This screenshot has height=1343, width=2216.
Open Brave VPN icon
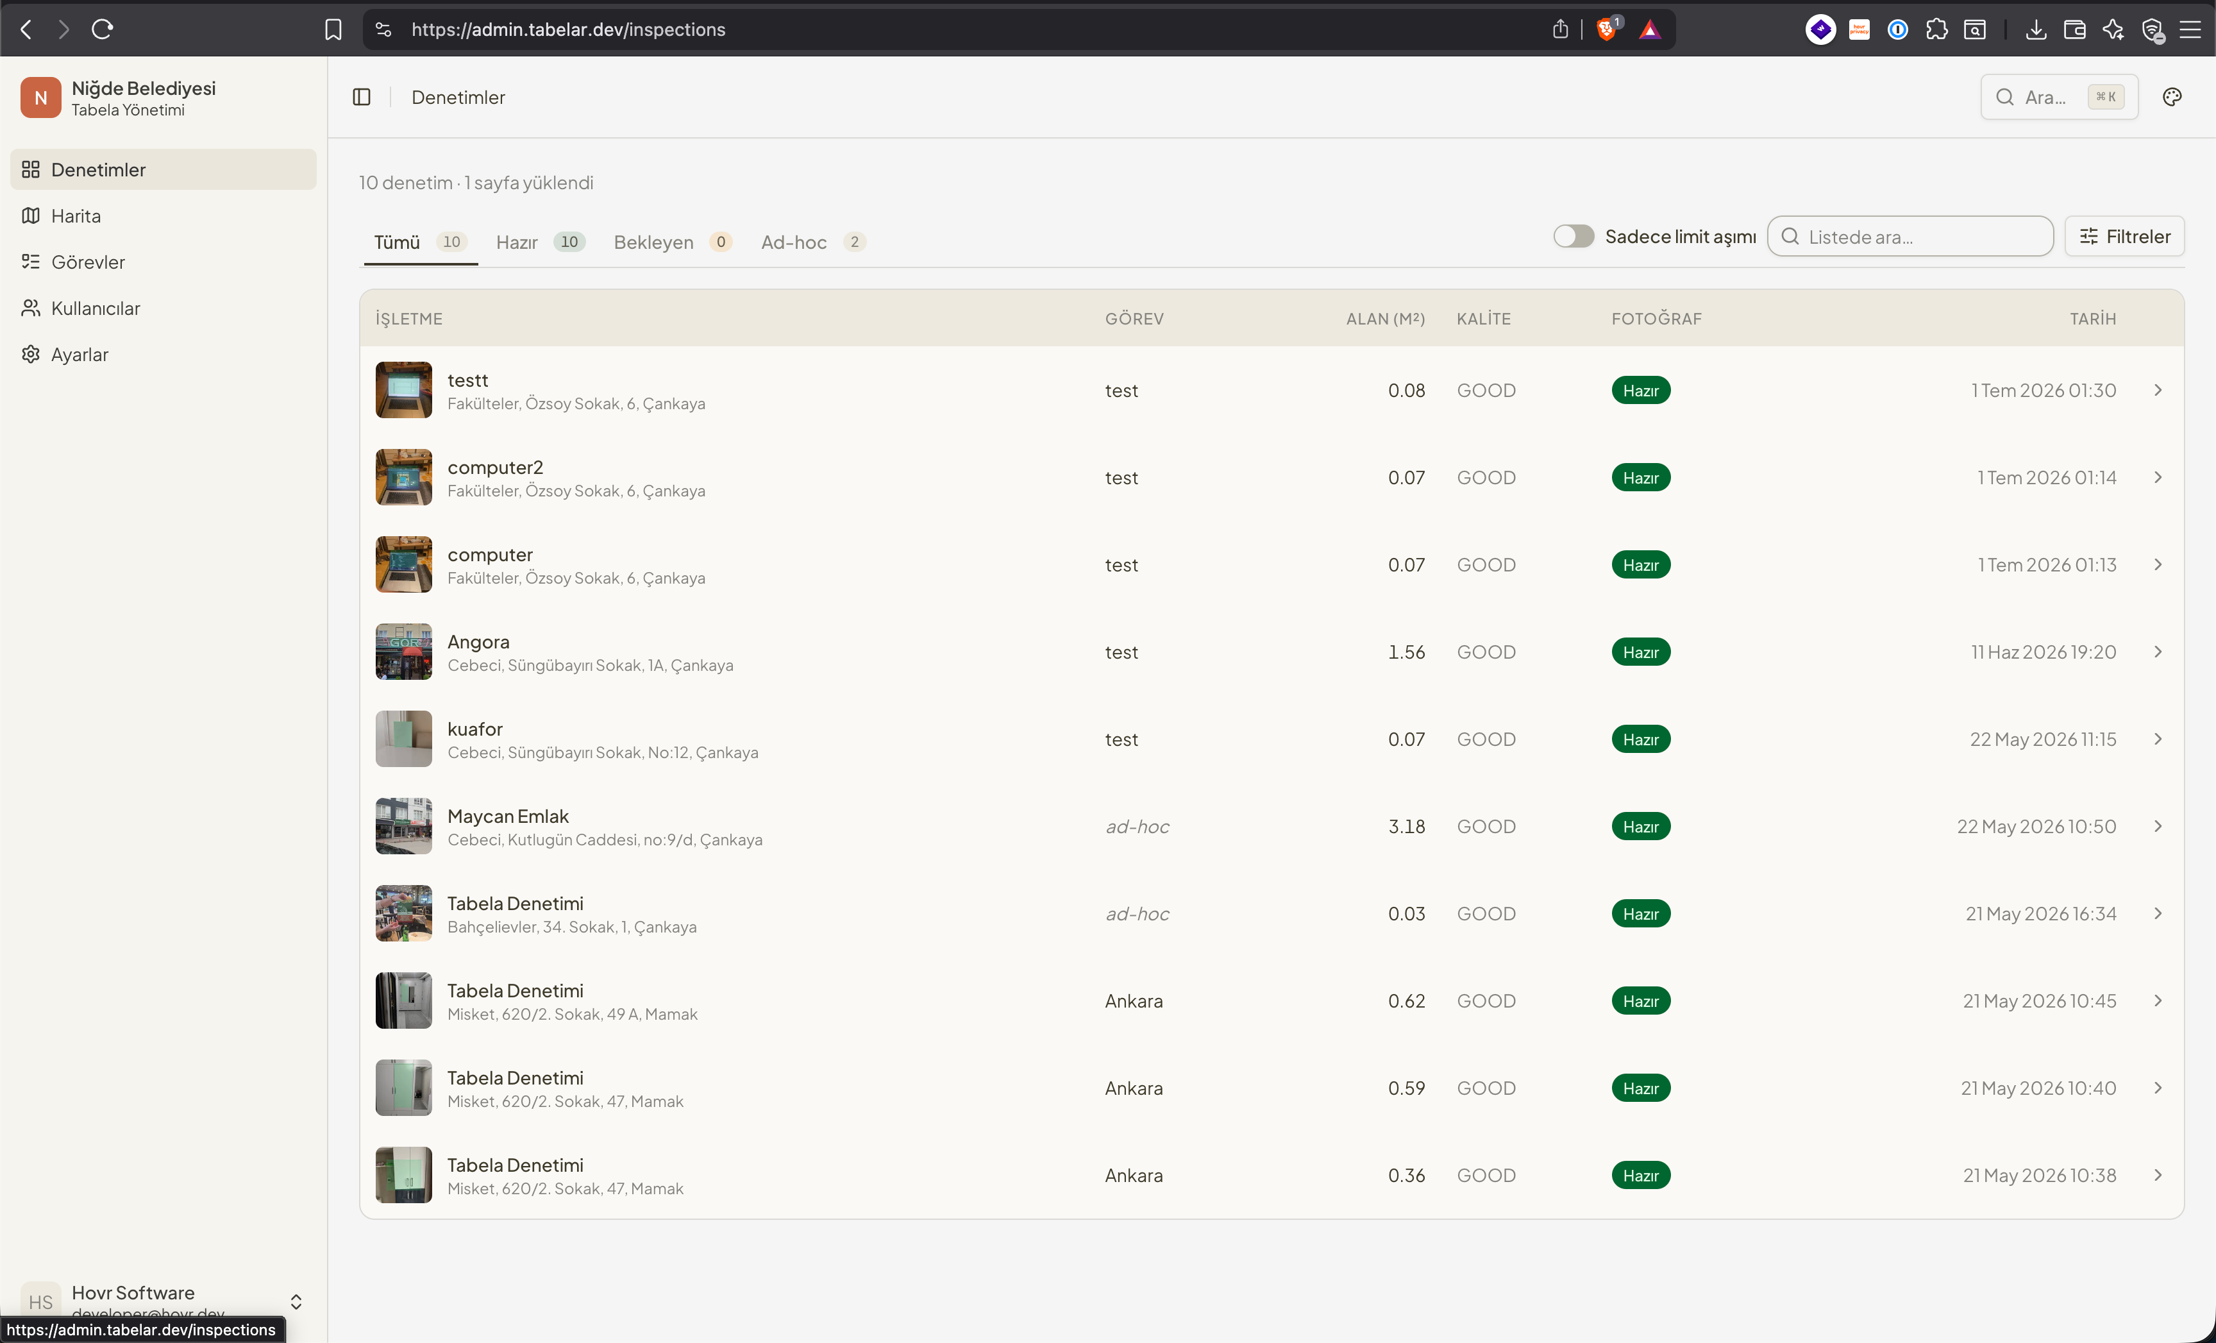tap(2152, 31)
